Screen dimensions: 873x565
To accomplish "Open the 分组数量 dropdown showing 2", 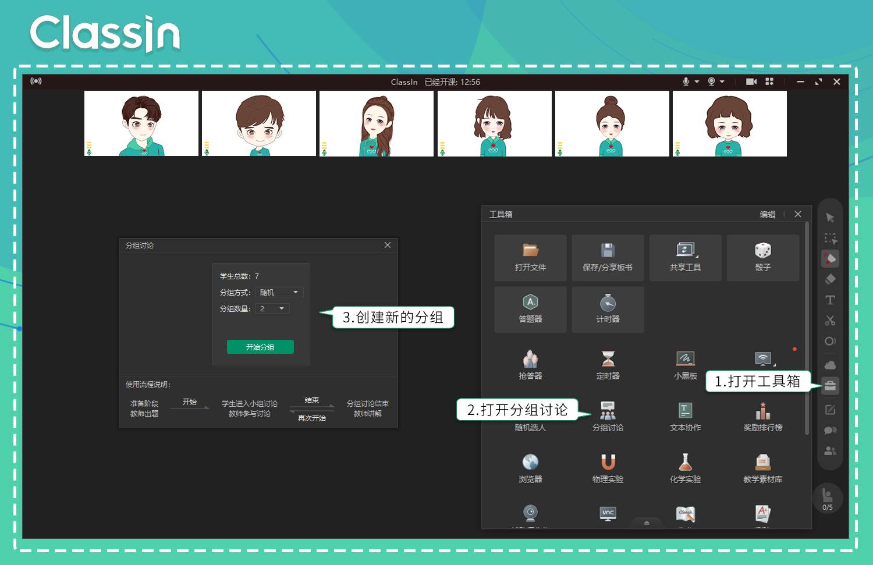I will [272, 308].
